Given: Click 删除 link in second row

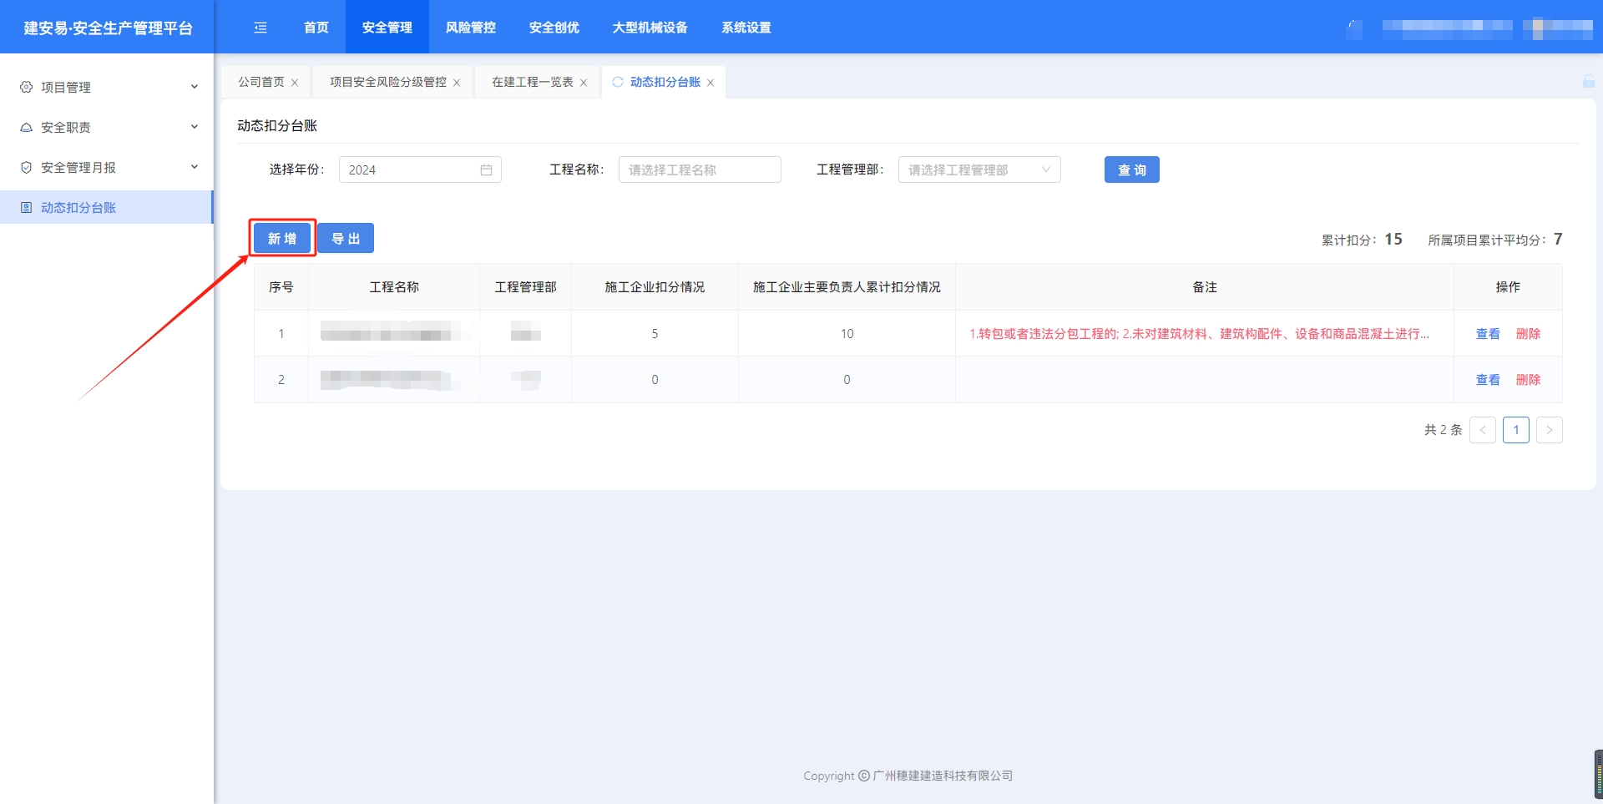Looking at the screenshot, I should (x=1528, y=380).
